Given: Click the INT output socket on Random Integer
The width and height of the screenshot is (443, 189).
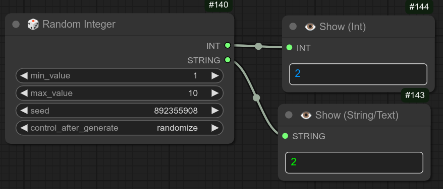Looking at the screenshot, I should click(228, 45).
